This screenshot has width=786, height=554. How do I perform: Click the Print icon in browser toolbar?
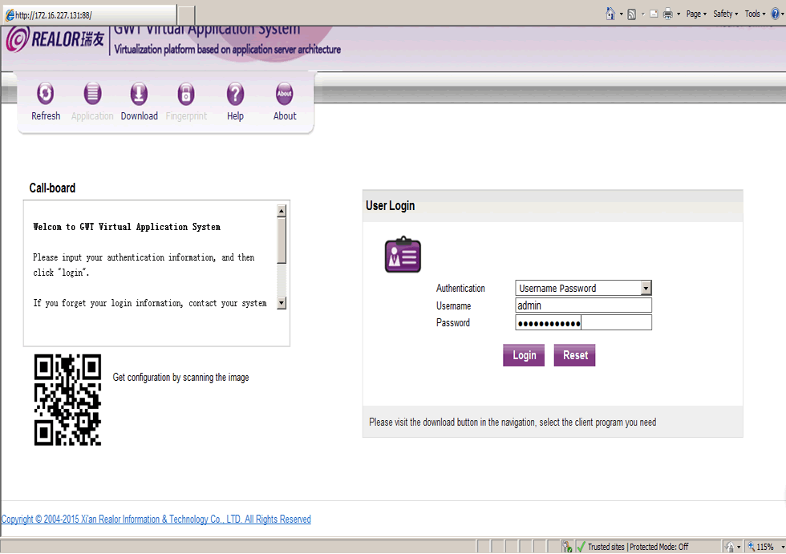667,14
